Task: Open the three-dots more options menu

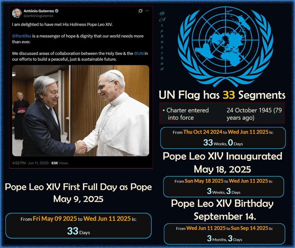Action: pos(147,11)
